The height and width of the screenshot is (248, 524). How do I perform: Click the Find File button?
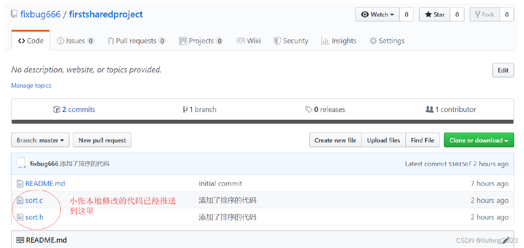pyautogui.click(x=422, y=140)
